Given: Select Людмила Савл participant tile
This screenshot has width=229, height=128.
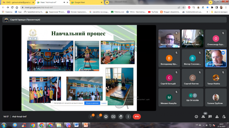Looking at the screenshot, I should (192, 38).
